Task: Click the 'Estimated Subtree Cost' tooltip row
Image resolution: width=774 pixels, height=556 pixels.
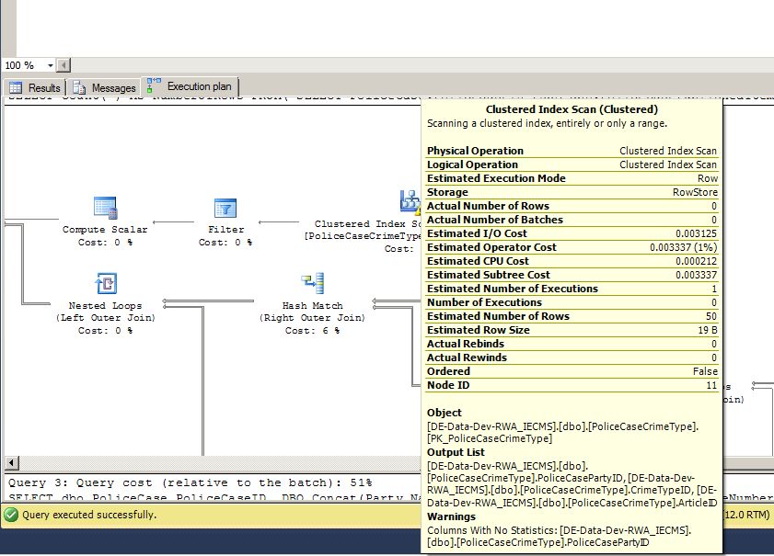Action: (572, 275)
